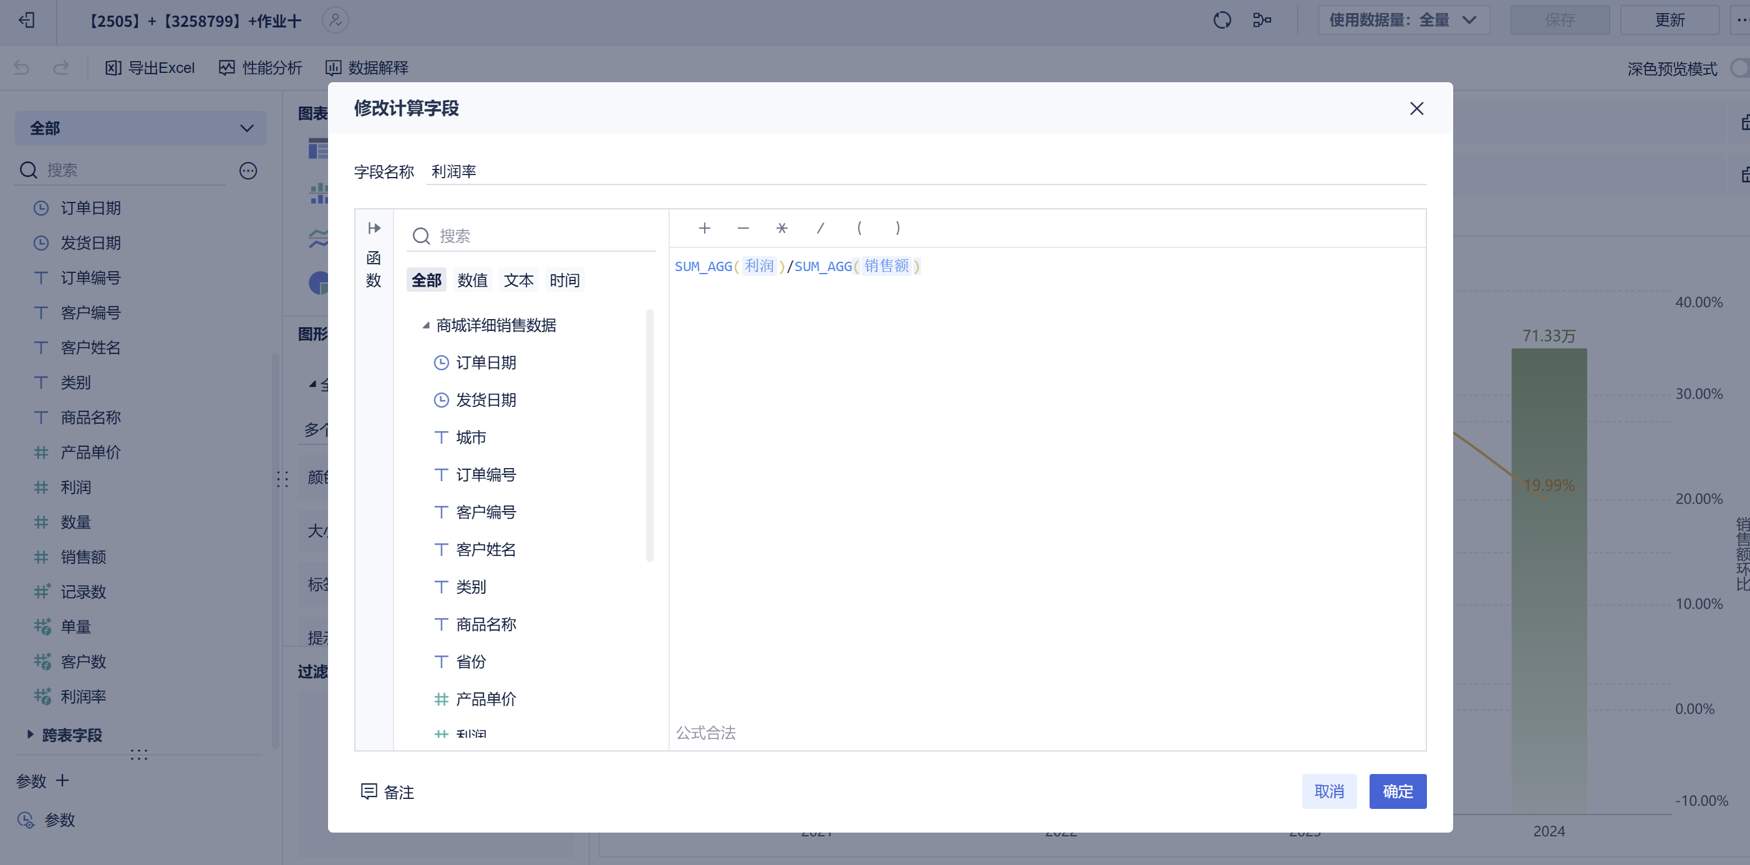
Task: Click 取消 to cancel editing
Action: point(1329,791)
